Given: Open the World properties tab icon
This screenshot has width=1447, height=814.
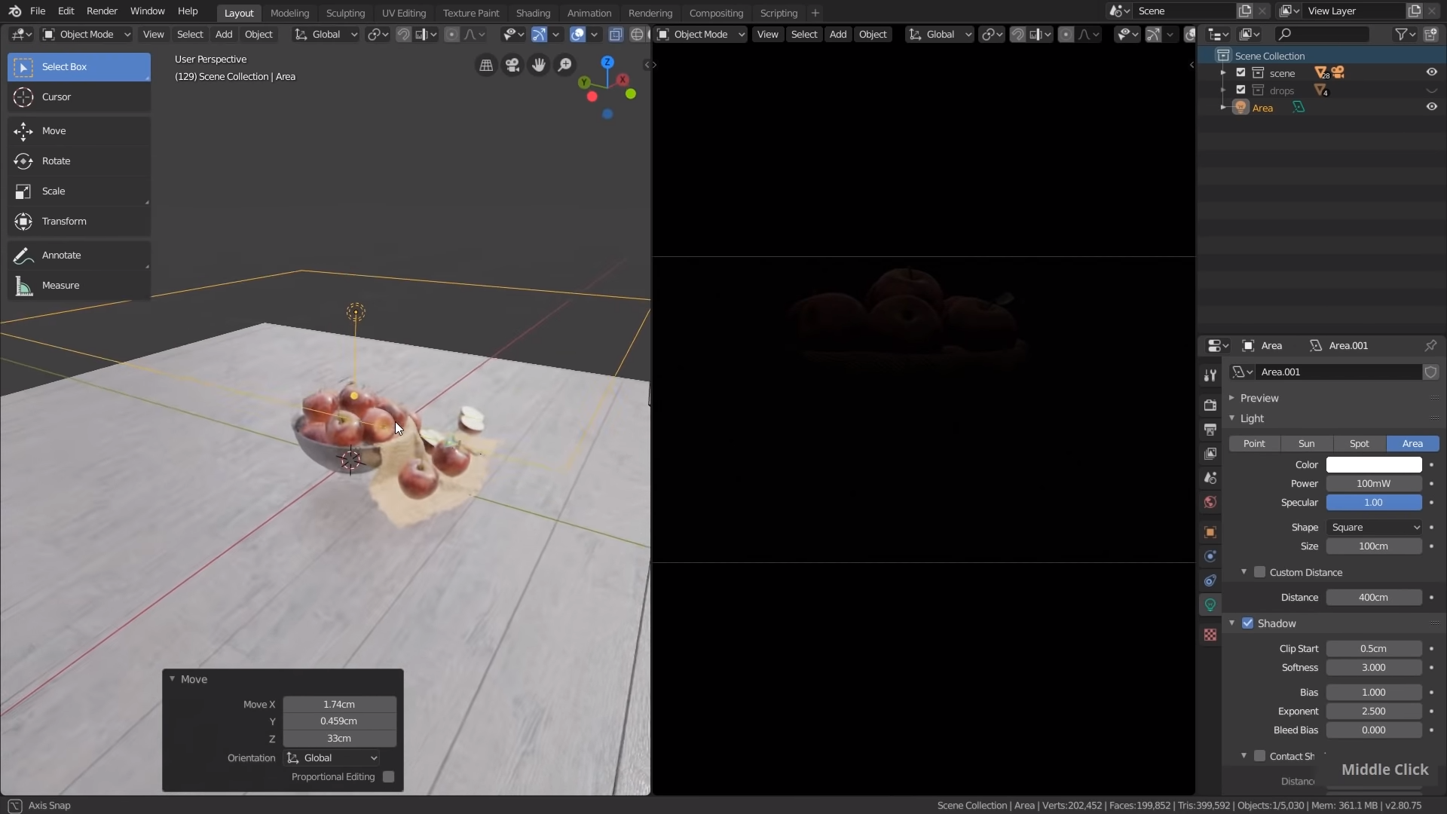Looking at the screenshot, I should 1210,502.
